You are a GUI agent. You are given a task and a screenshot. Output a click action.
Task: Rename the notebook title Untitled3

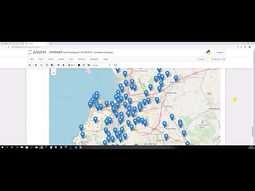click(56, 52)
